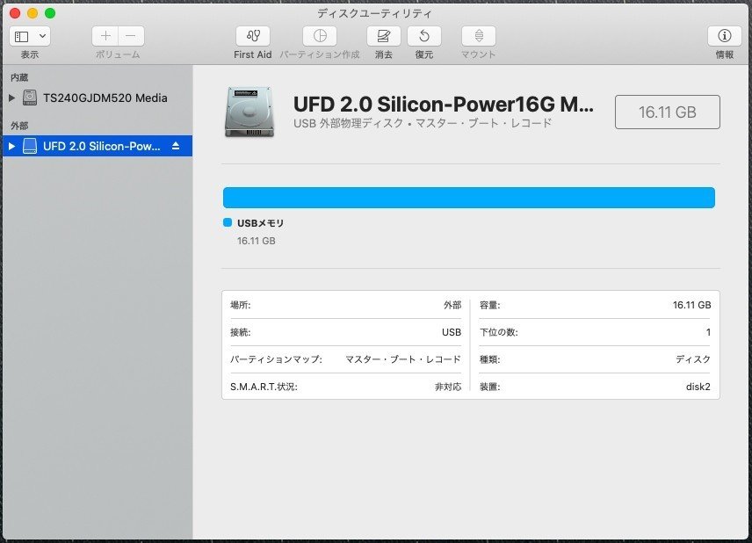The width and height of the screenshot is (752, 543).
Task: Click the 容量 value 16.11 GB in table
Action: click(x=691, y=305)
